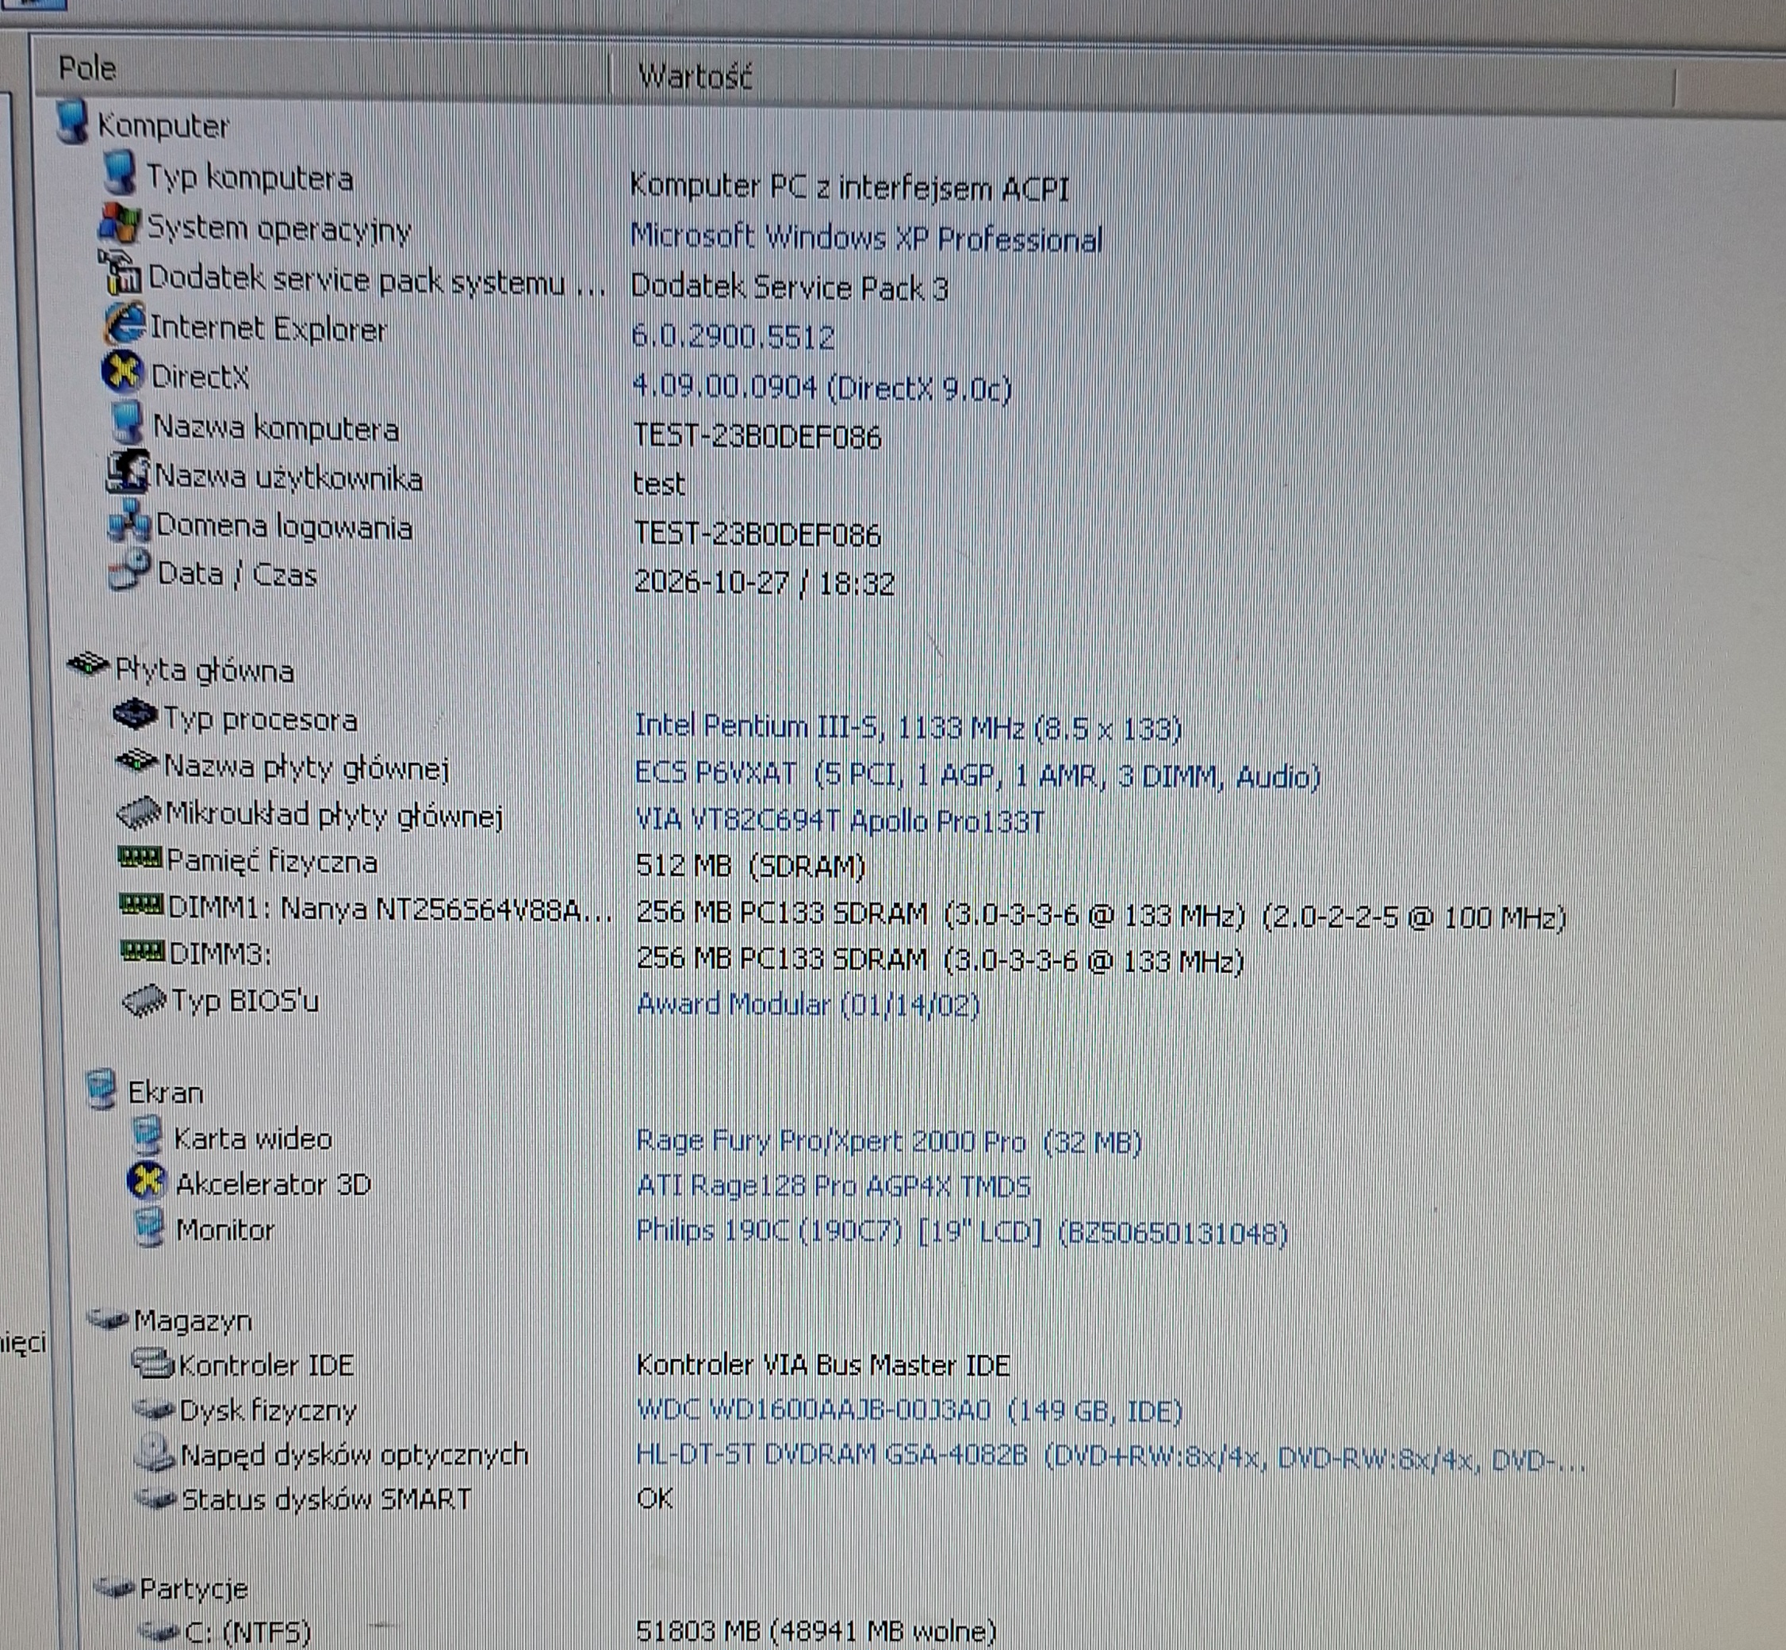Select the Typ procesora chip icon
This screenshot has width=1786, height=1650.
click(x=136, y=714)
